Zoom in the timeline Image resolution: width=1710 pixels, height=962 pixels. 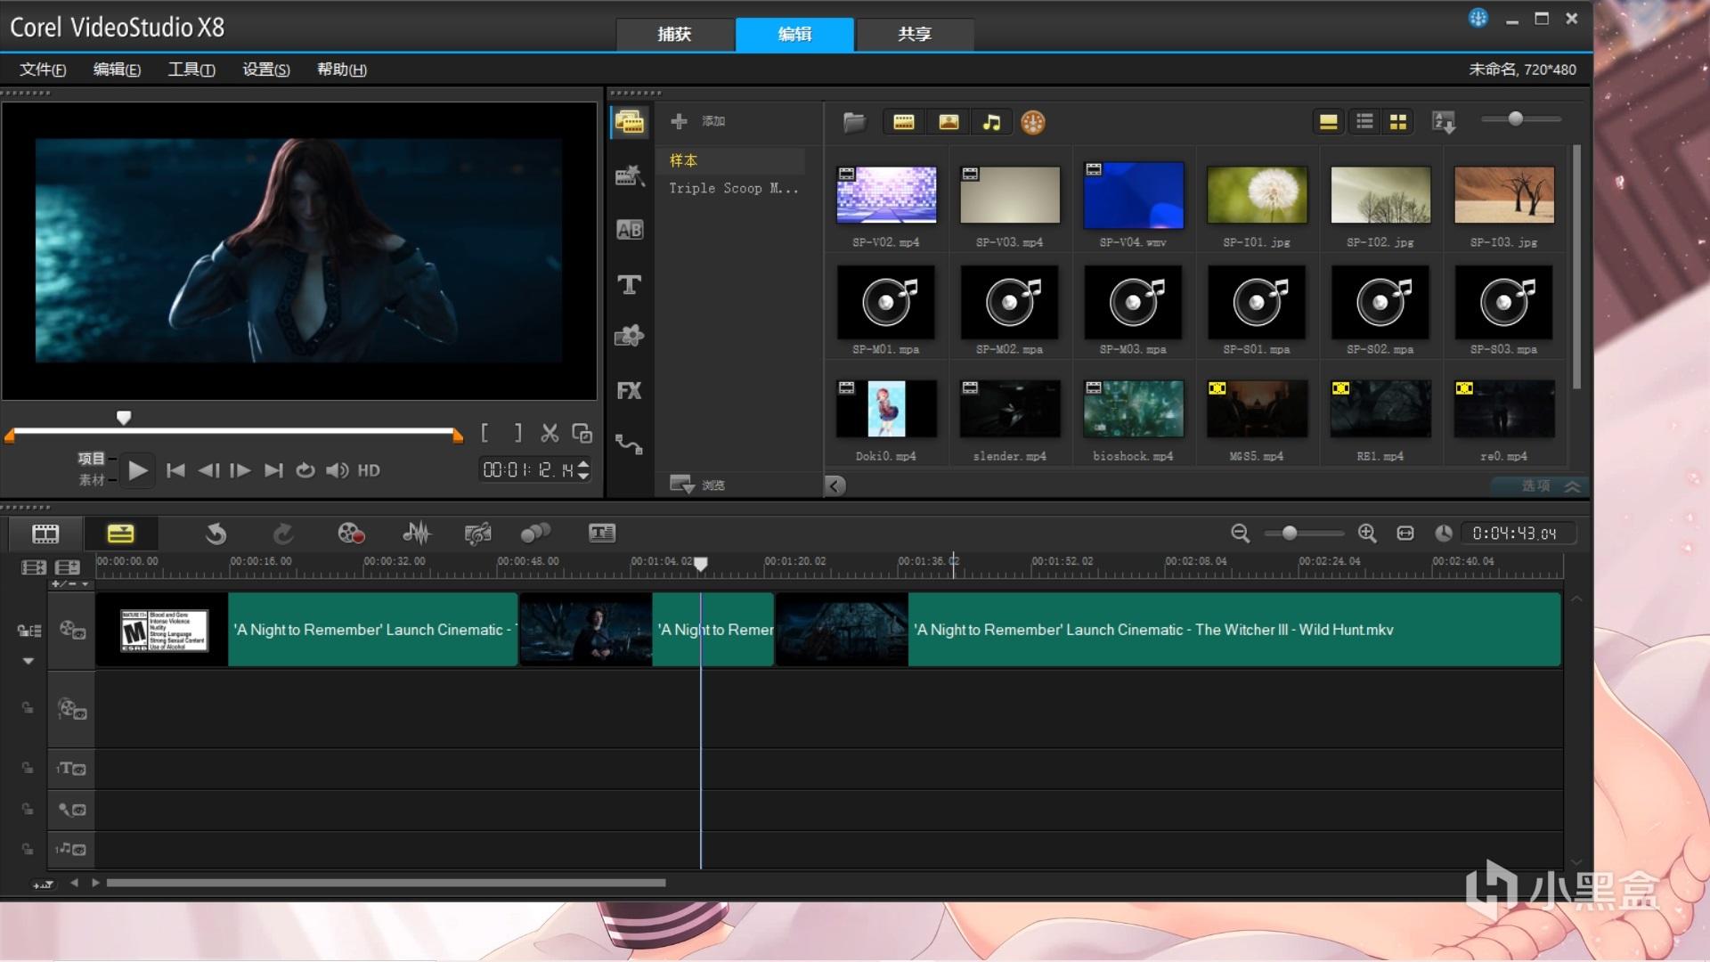[1367, 533]
